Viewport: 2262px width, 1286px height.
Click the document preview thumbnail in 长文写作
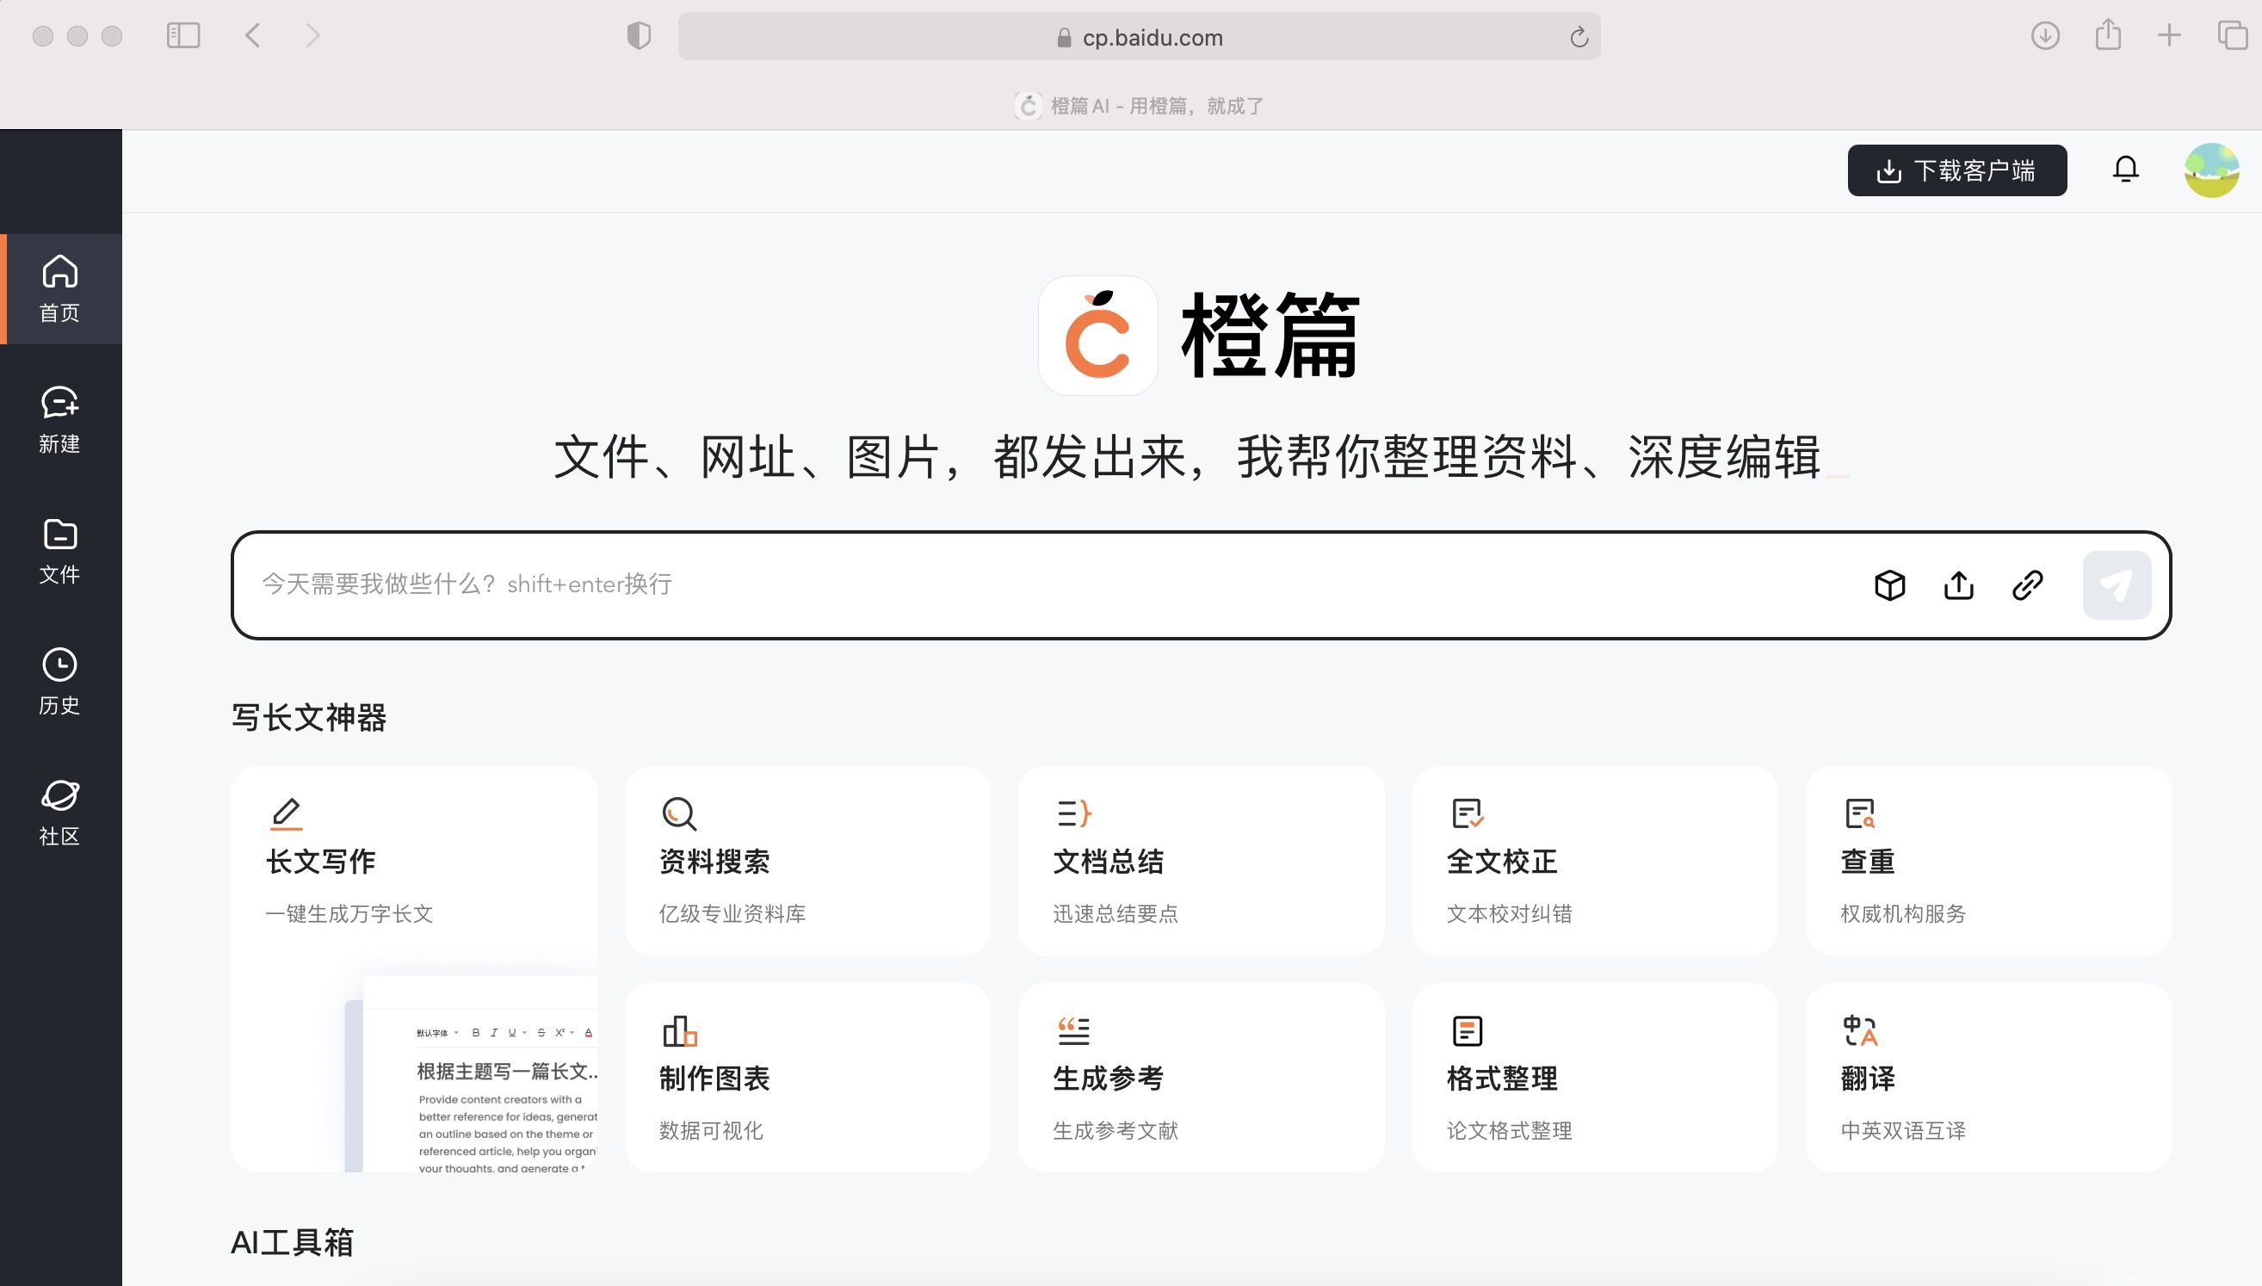coord(472,1074)
